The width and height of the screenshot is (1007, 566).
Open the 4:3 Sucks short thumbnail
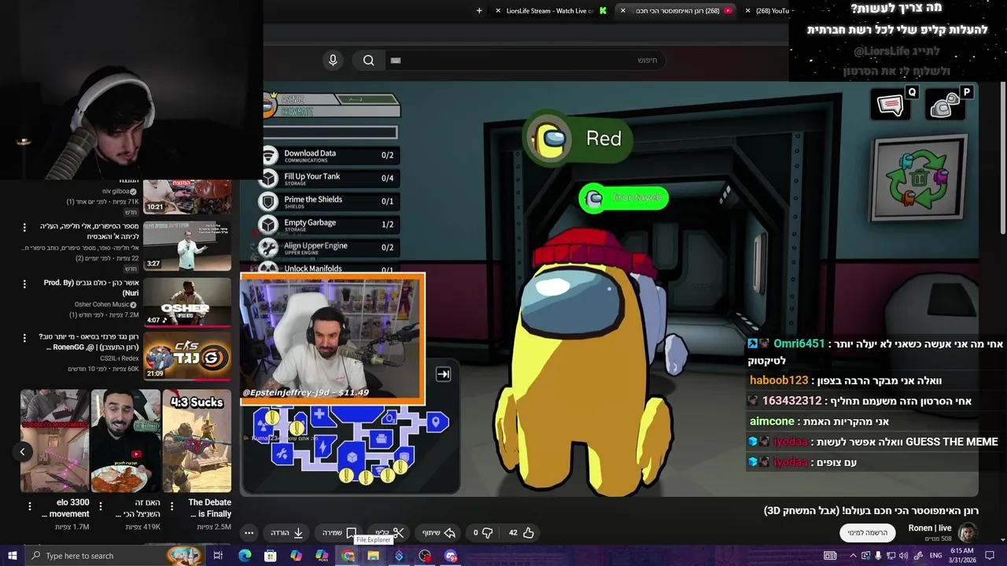(x=197, y=441)
